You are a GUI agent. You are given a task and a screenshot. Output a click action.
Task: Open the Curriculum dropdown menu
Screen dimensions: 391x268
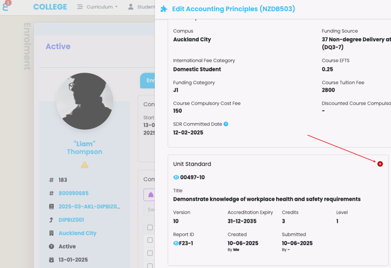click(x=97, y=7)
